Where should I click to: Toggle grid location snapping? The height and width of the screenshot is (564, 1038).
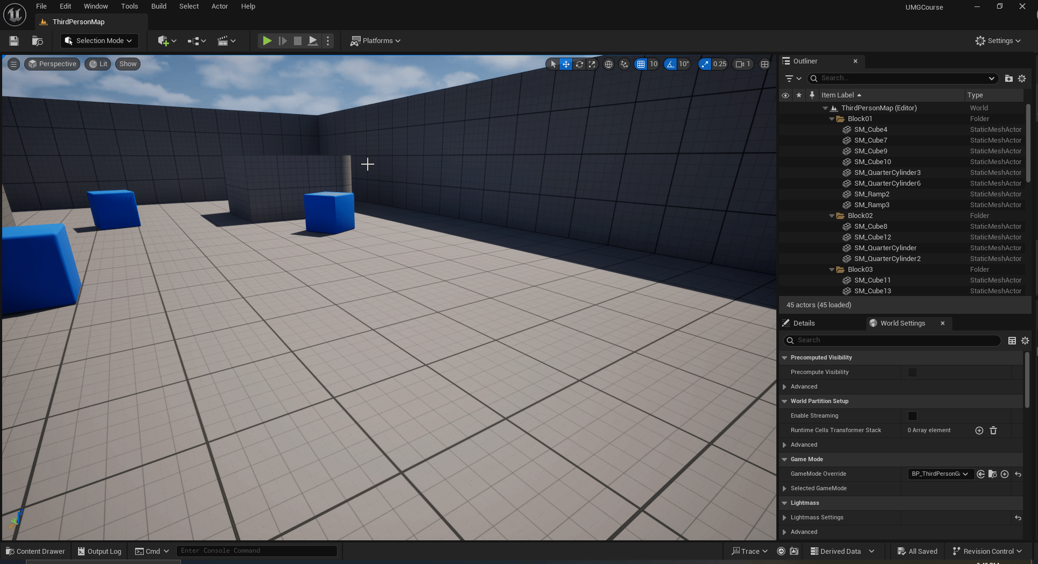(x=641, y=64)
